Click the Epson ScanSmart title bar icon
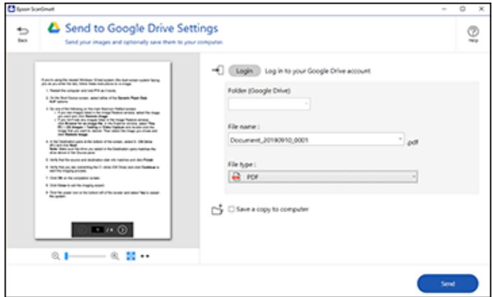Image resolution: width=492 pixels, height=297 pixels. (x=10, y=9)
